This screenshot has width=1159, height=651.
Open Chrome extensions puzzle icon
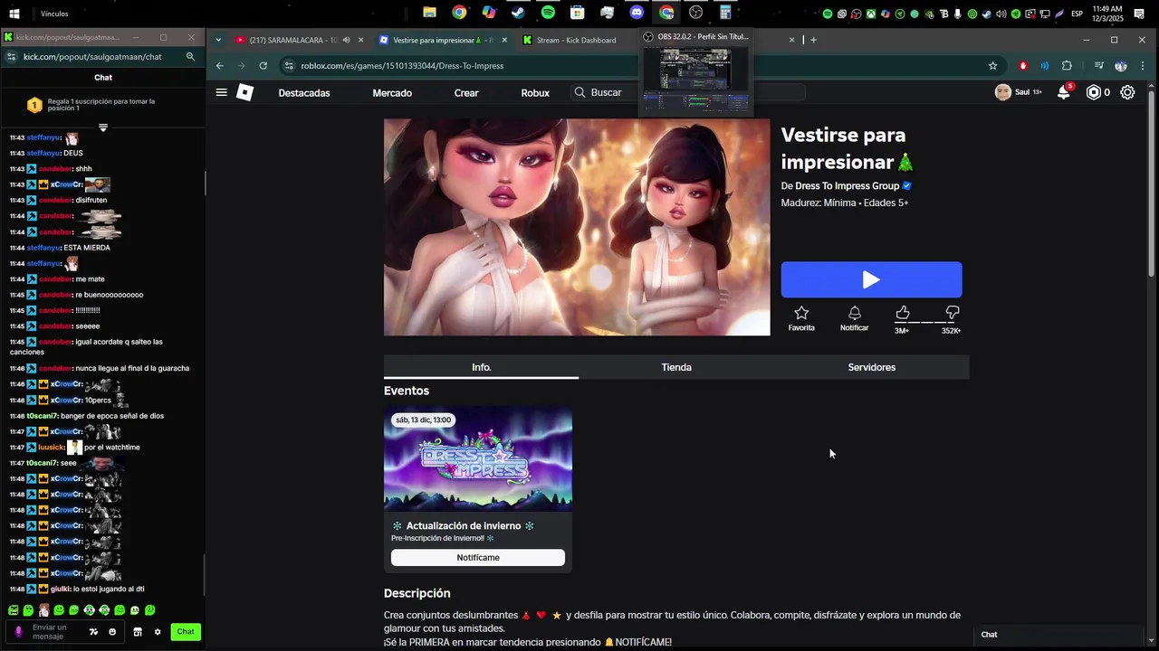tap(1067, 65)
